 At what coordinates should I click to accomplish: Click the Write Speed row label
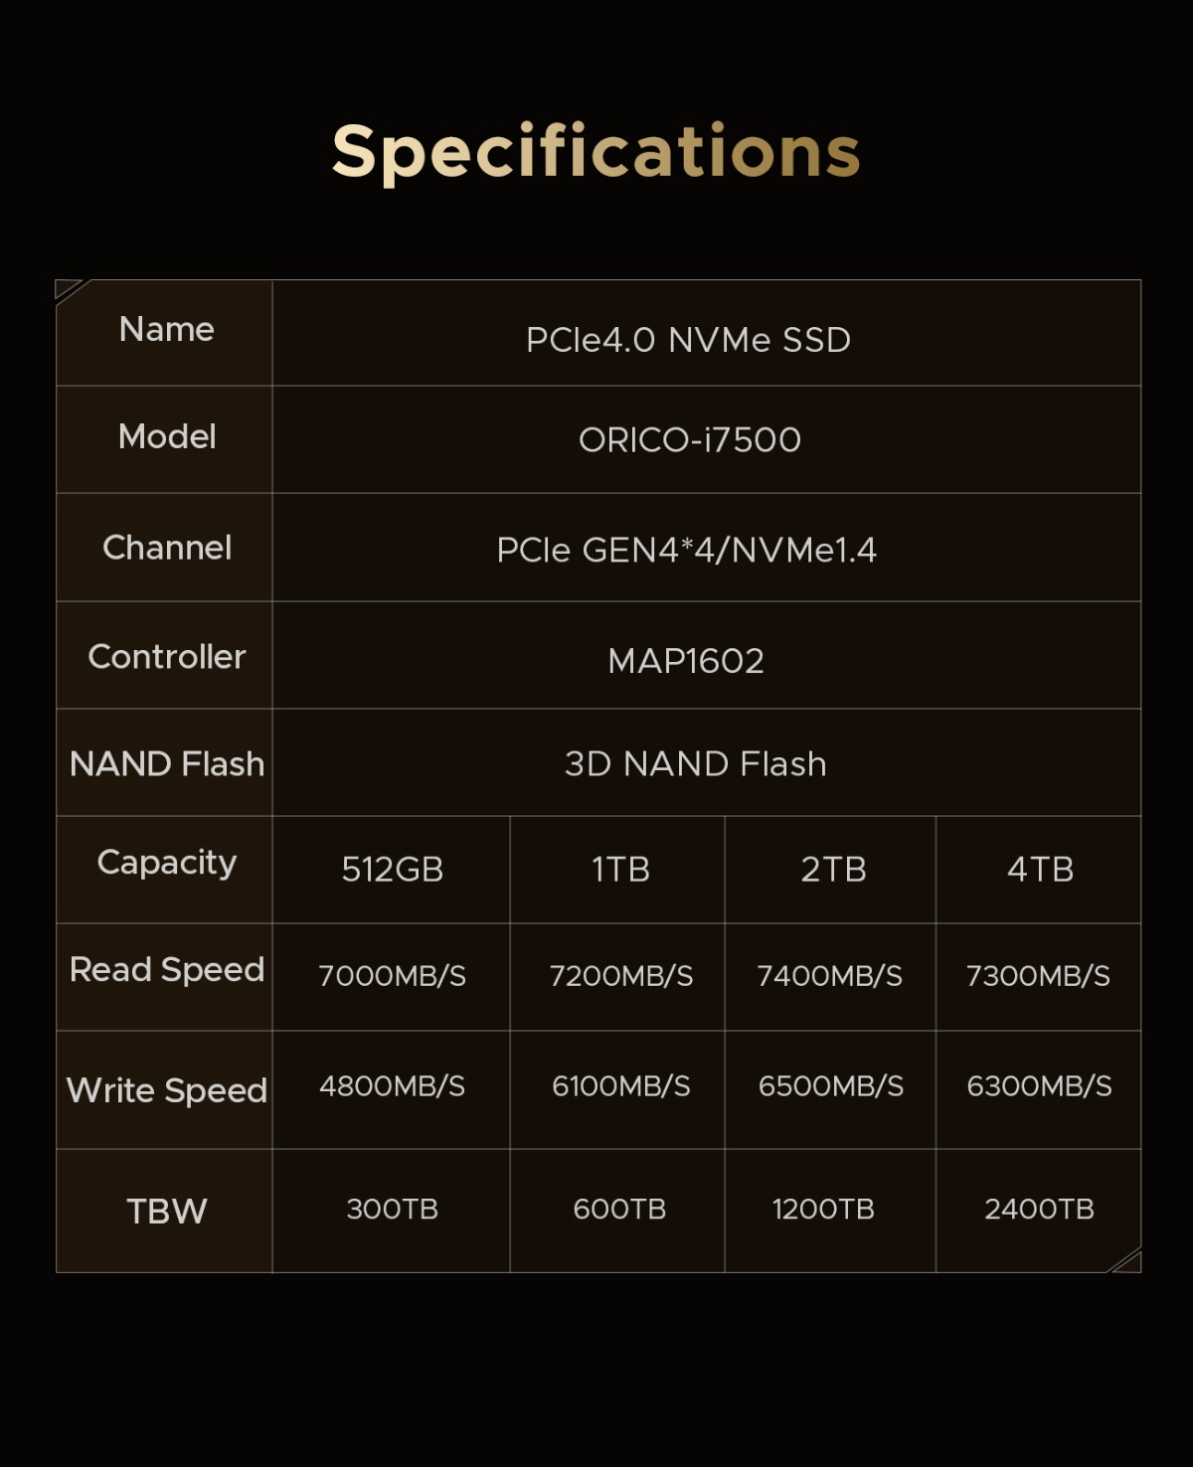(166, 1090)
